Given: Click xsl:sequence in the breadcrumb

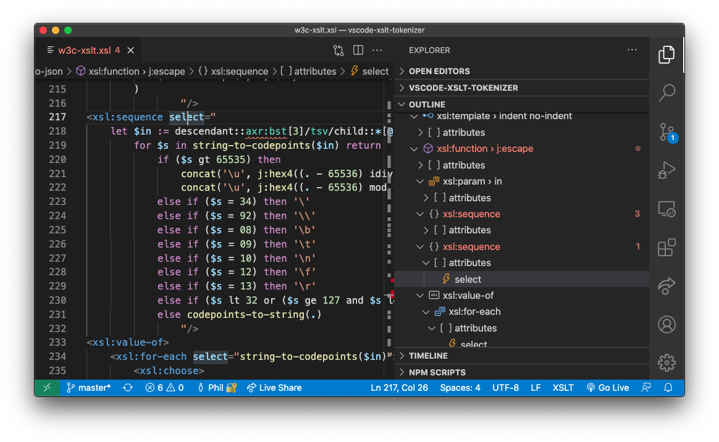Looking at the screenshot, I should 239,72.
